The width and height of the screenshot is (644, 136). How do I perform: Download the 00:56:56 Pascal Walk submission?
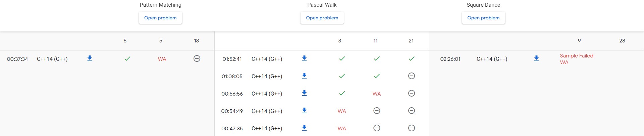coord(304,94)
